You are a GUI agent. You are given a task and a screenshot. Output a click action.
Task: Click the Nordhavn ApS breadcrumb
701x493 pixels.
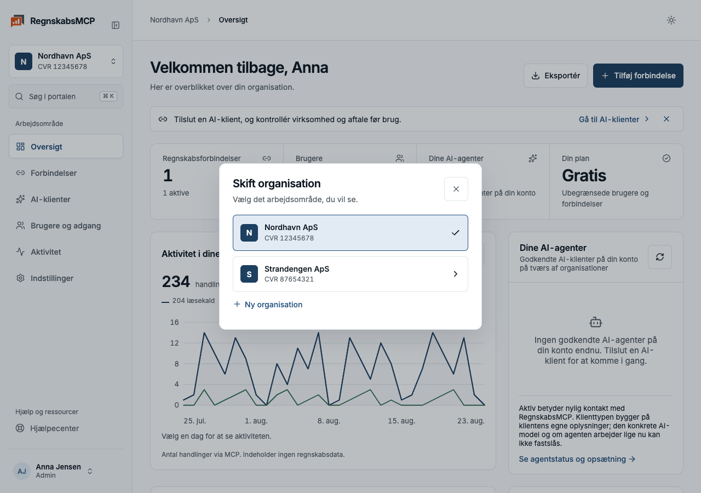[x=174, y=20]
